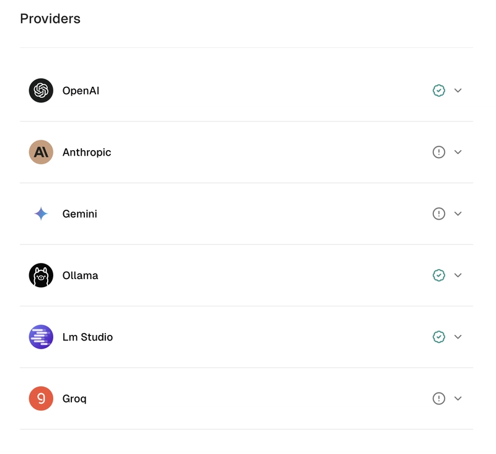Click Groq's exclamation warning status icon
This screenshot has width=496, height=454.
tap(439, 398)
